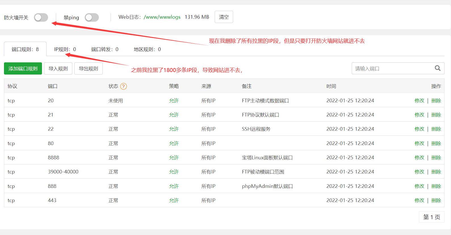Click the search magnifier icon
Image resolution: width=451 pixels, height=235 pixels.
click(x=438, y=68)
